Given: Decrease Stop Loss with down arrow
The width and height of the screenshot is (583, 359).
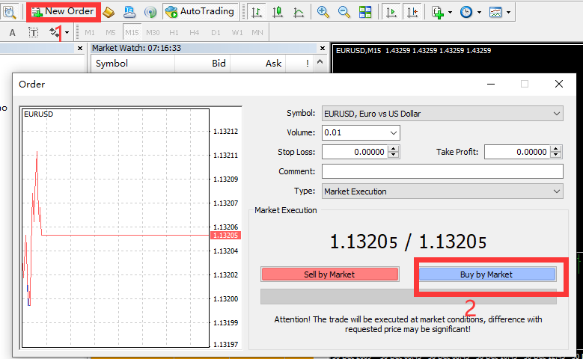Looking at the screenshot, I should click(x=394, y=156).
